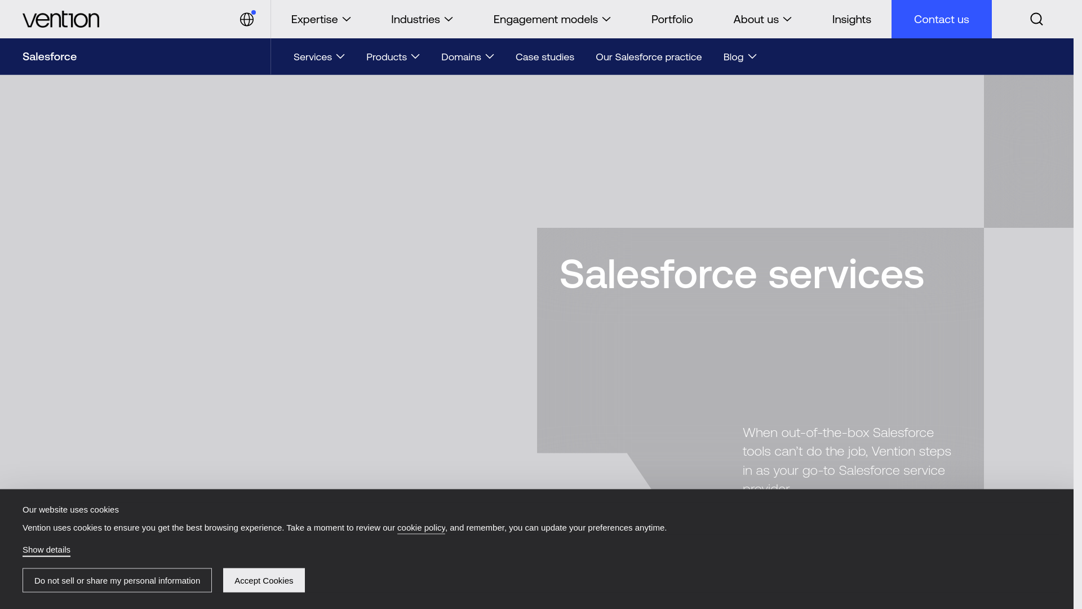The image size is (1082, 609).
Task: Expand the Expertise menu
Action: click(x=321, y=19)
